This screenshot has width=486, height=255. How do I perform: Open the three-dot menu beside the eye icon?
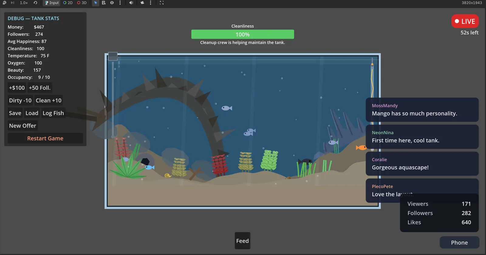coord(120,3)
